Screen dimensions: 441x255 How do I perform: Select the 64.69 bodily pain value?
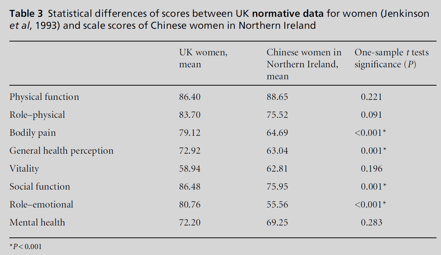pos(277,133)
